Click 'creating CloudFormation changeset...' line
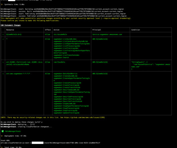 (26, 127)
